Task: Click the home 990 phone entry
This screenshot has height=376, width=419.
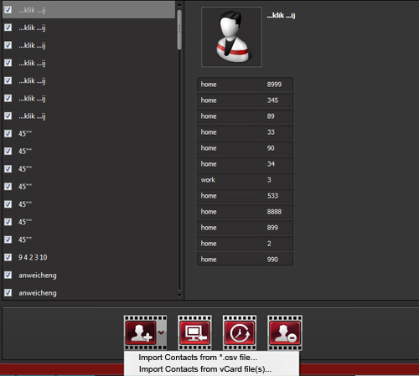Action: click(x=245, y=260)
